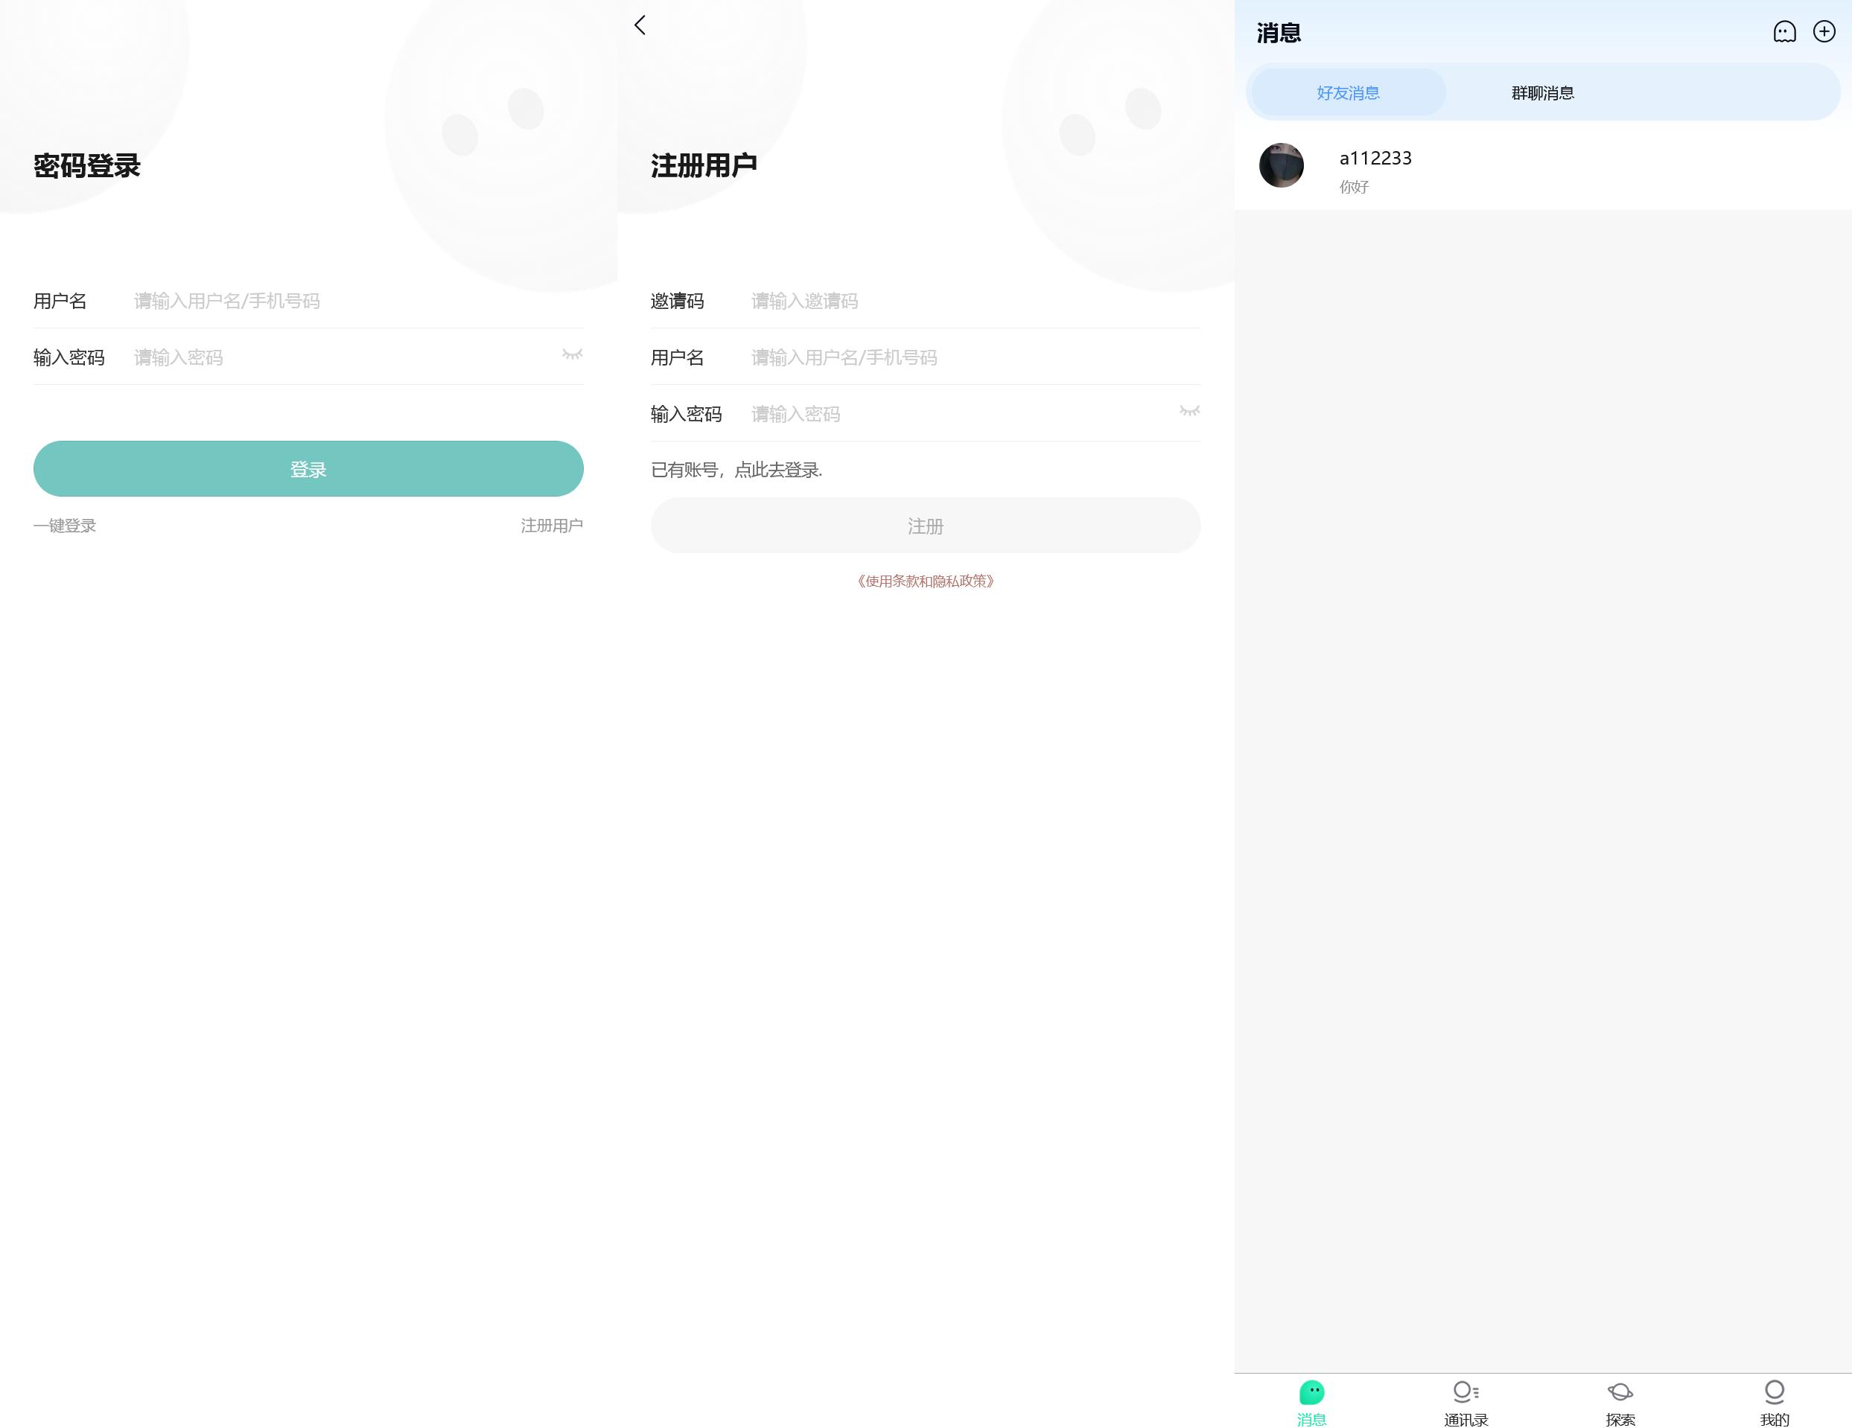Toggle password visibility on the login form
The image size is (1852, 1428).
573,356
